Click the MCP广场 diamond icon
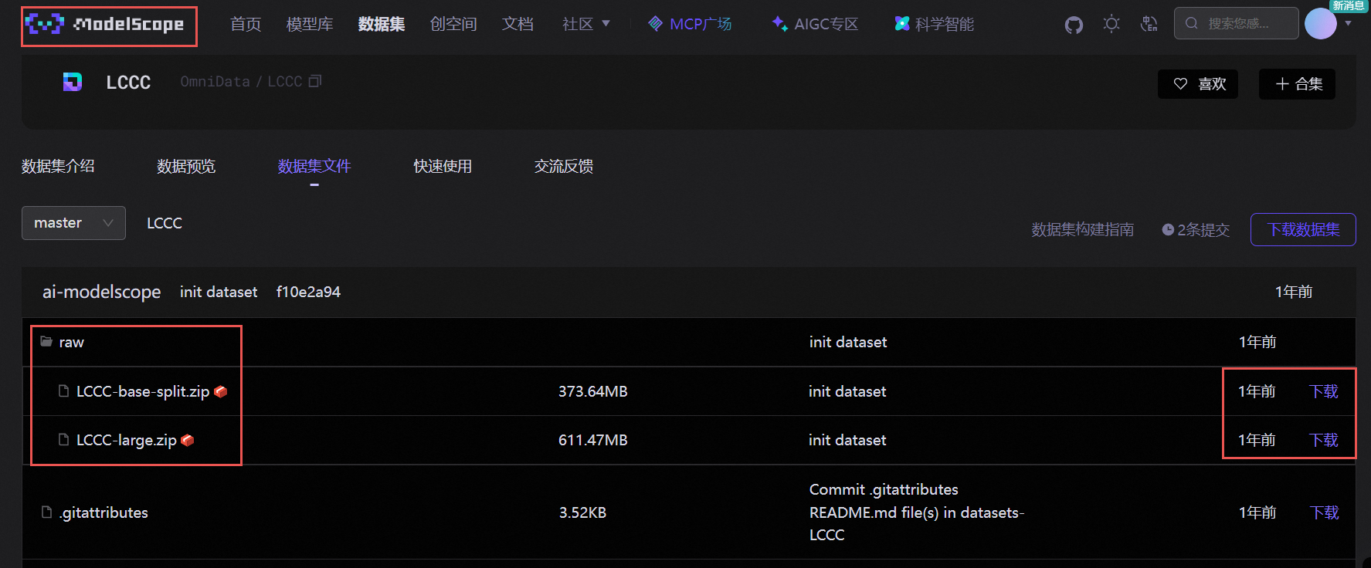1371x568 pixels. click(655, 24)
